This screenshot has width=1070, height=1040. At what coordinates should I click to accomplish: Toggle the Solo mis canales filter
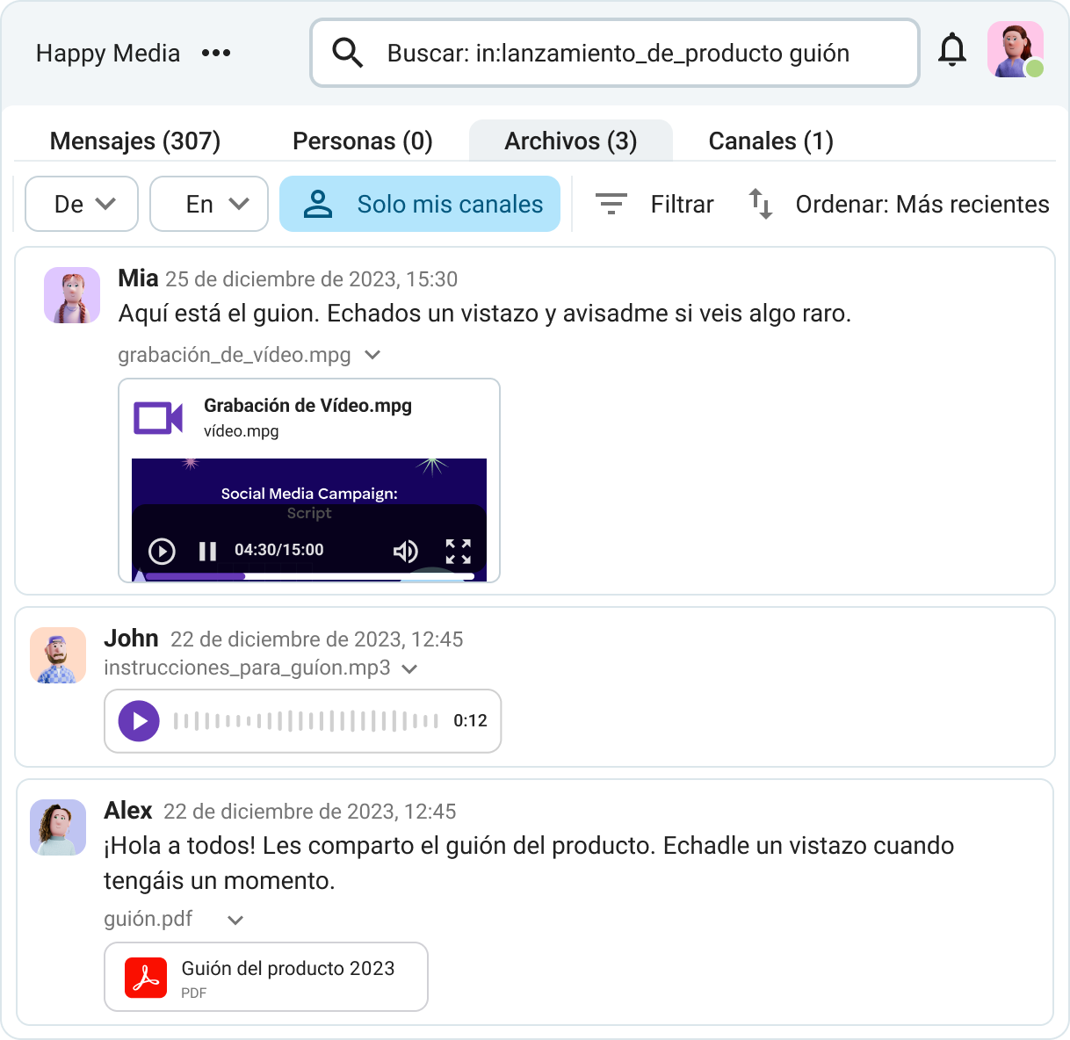[420, 204]
